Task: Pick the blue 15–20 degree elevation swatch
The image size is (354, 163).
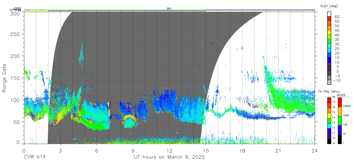Action: click(x=329, y=55)
